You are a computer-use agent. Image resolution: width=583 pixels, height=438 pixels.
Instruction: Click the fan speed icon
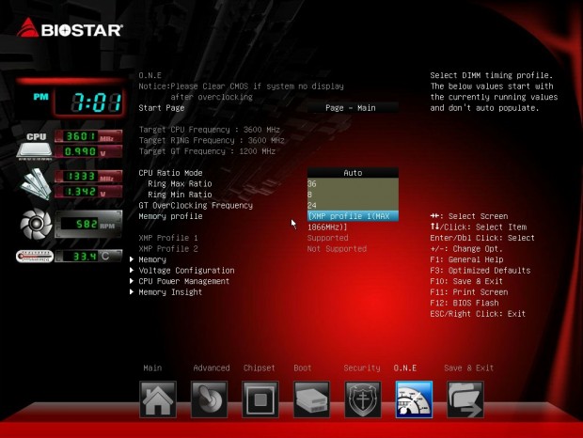[36, 224]
